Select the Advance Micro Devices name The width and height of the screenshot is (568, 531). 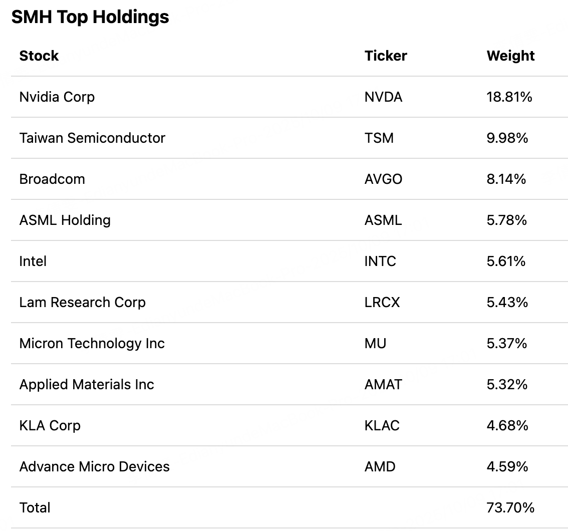click(95, 466)
